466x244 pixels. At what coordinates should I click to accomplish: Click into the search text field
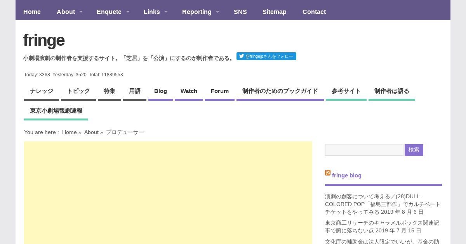(364, 150)
